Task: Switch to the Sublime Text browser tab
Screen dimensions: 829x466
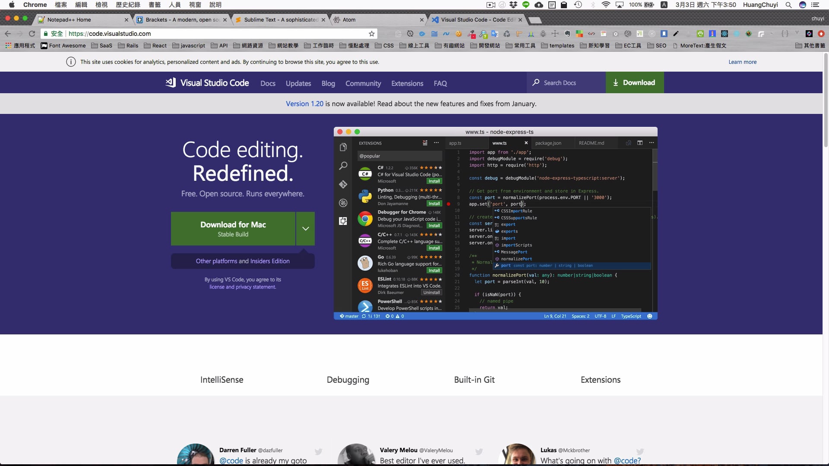Action: (281, 20)
